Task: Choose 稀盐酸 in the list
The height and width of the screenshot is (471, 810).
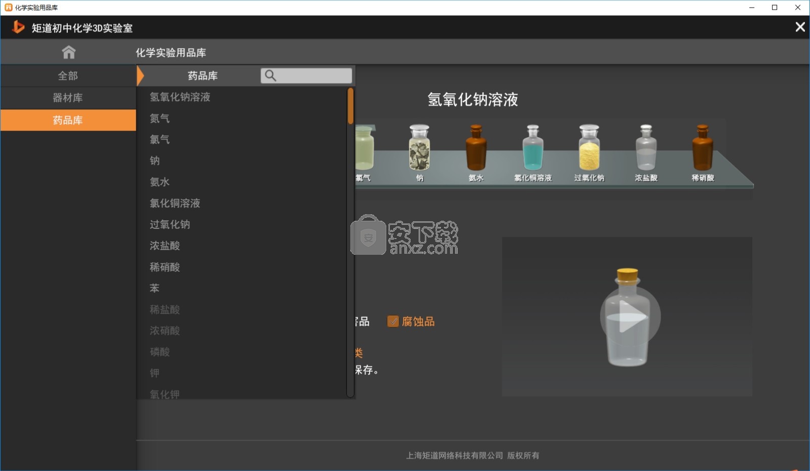Action: click(x=165, y=309)
